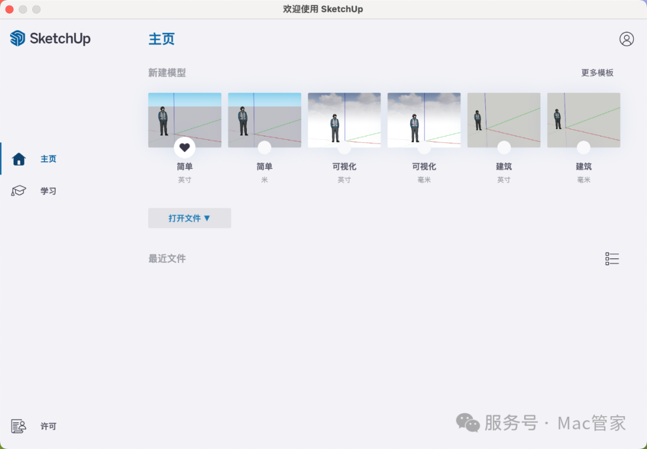Switch recent files to list view icon
The image size is (647, 449).
point(612,258)
